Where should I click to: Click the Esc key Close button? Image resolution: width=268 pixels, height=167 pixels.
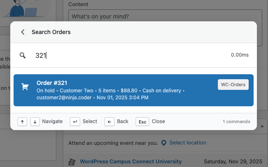tap(142, 121)
